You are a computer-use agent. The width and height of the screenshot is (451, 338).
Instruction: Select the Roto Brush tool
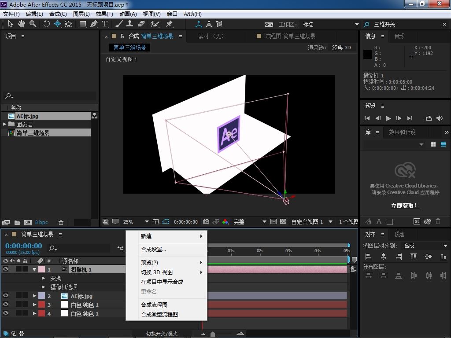(x=155, y=24)
